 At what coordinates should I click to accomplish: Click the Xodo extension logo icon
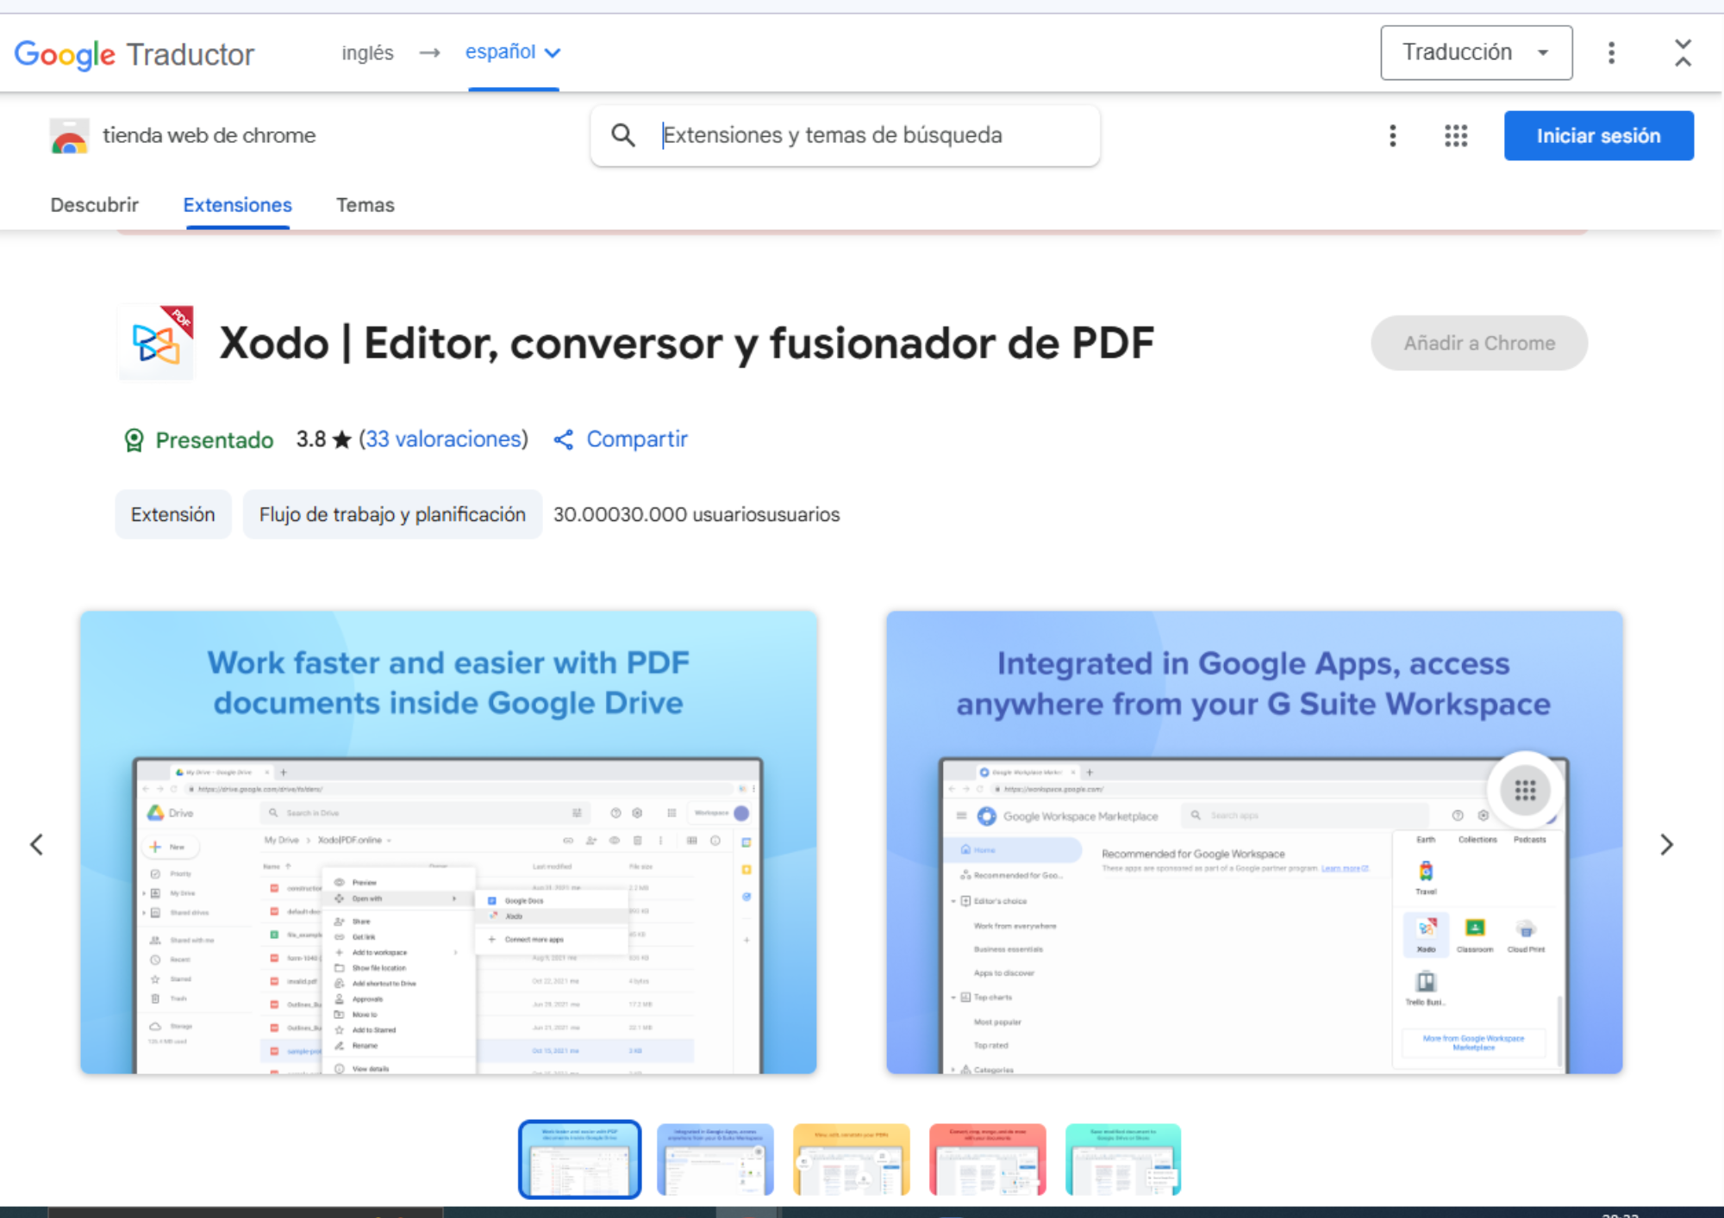click(x=156, y=342)
